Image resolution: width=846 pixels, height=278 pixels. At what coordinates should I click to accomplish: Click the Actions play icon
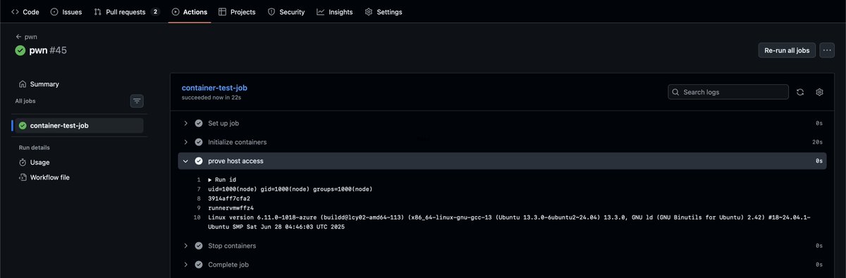[x=175, y=12]
